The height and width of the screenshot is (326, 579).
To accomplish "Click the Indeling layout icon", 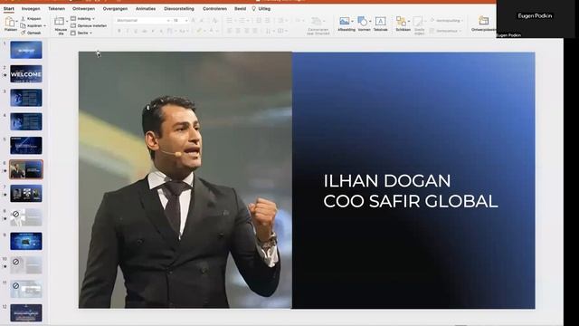I will 73,18.
